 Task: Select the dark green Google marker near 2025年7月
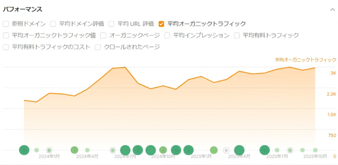point(265,150)
